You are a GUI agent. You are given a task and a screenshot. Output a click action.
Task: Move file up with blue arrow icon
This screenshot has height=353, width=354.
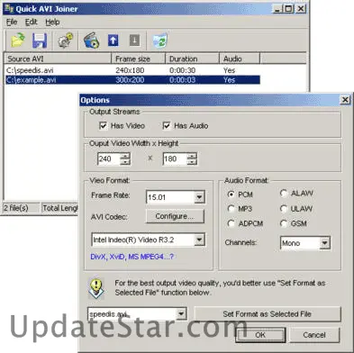coord(113,41)
